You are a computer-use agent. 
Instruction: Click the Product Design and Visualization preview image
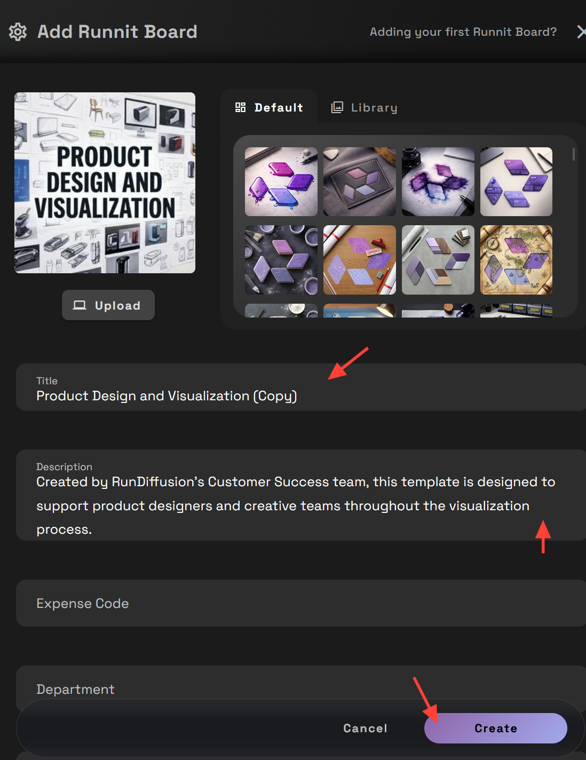pyautogui.click(x=105, y=183)
